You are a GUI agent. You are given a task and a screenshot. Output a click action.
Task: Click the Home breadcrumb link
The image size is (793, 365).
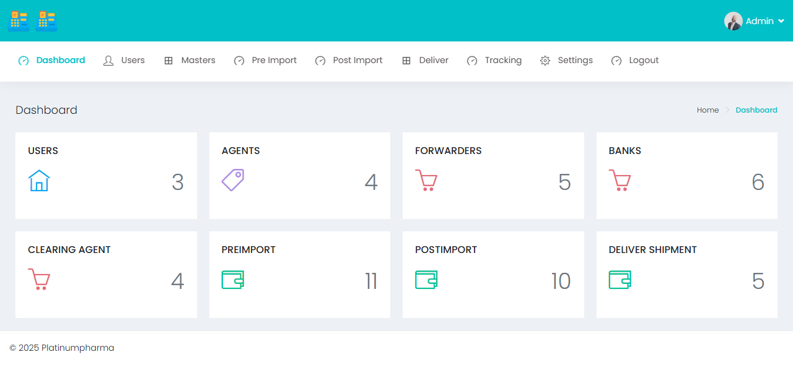pos(708,110)
